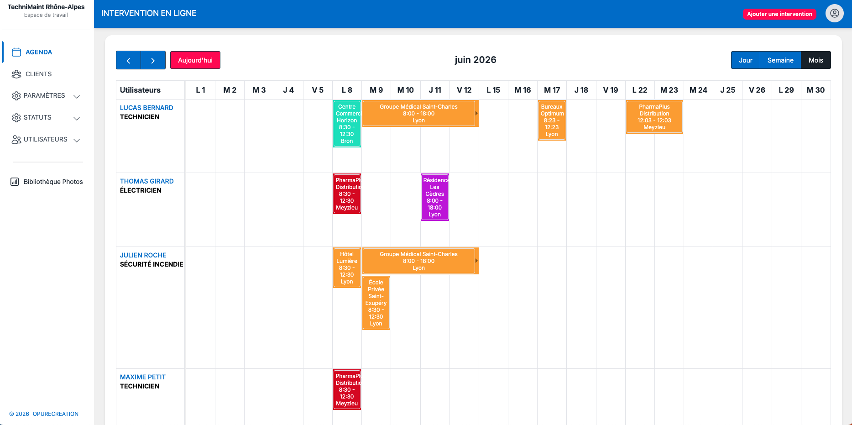Open Maxime Petit user link
Viewport: 852px width, 425px height.
click(x=142, y=377)
